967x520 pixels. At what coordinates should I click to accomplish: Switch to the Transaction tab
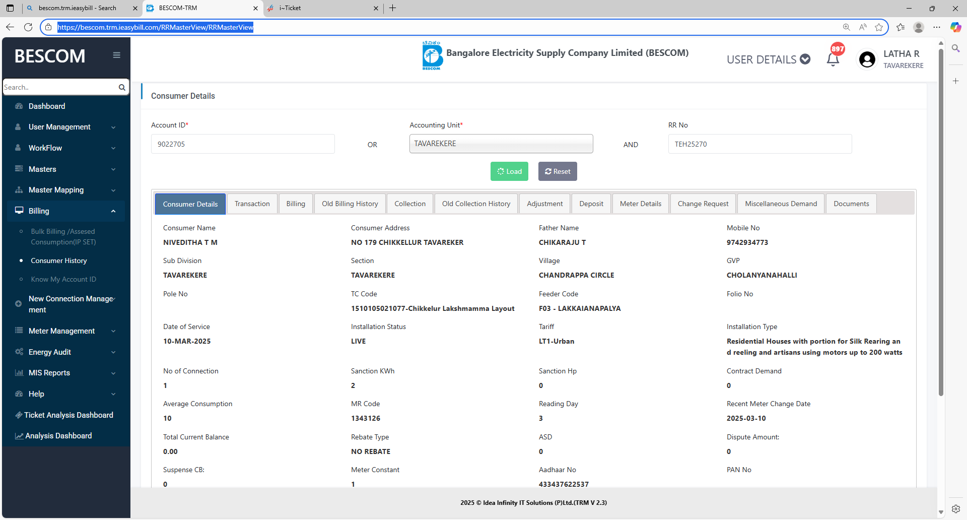coord(252,204)
